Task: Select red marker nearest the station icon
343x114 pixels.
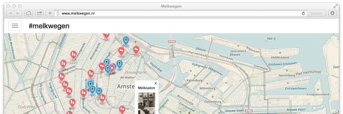Action: (136, 50)
